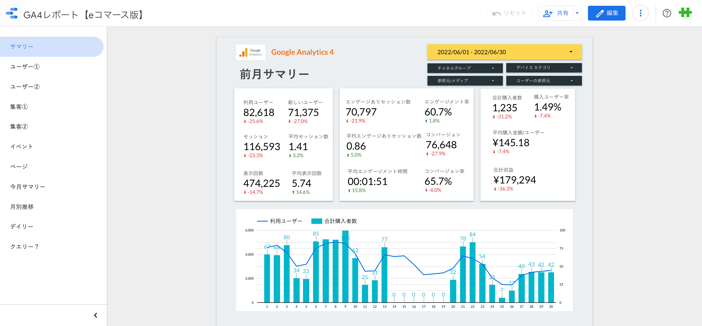The image size is (702, 326).
Task: Expand the デバイス カテゴリ filter dropdown
Action: click(x=544, y=68)
